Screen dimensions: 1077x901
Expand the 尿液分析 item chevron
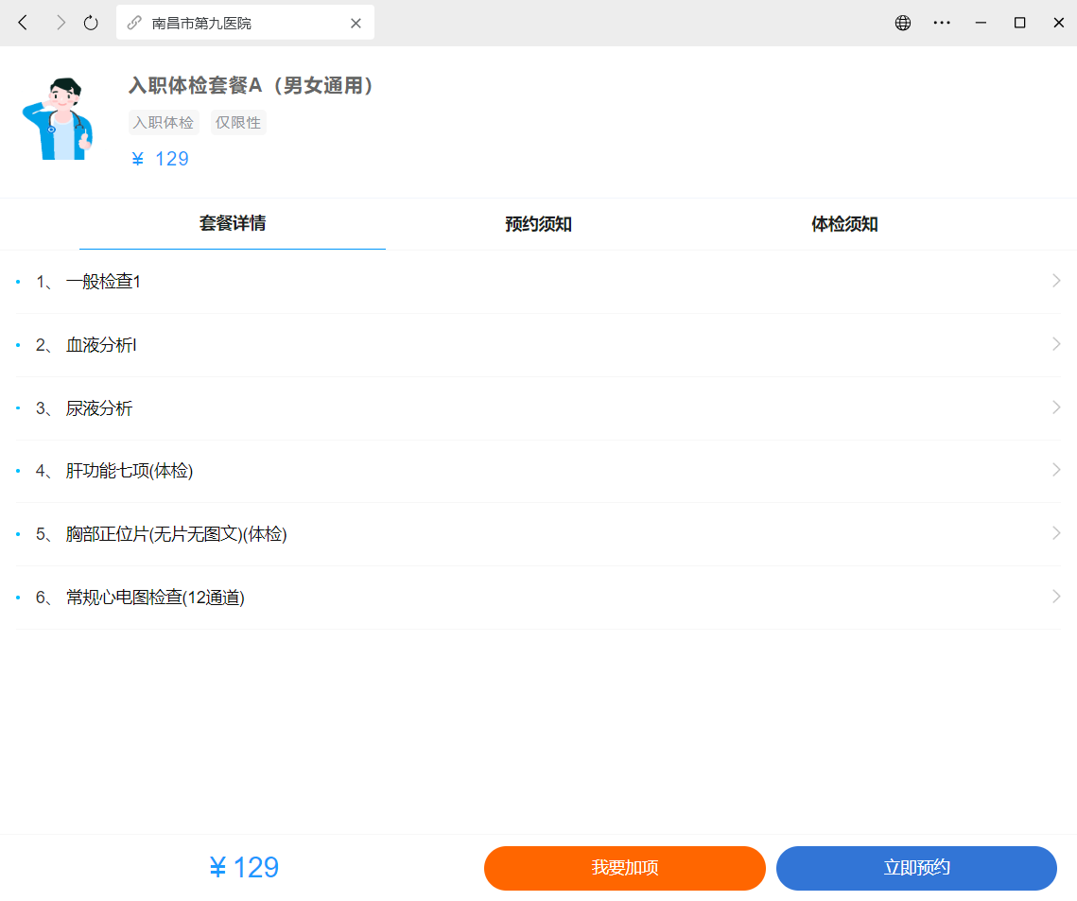coord(1056,407)
